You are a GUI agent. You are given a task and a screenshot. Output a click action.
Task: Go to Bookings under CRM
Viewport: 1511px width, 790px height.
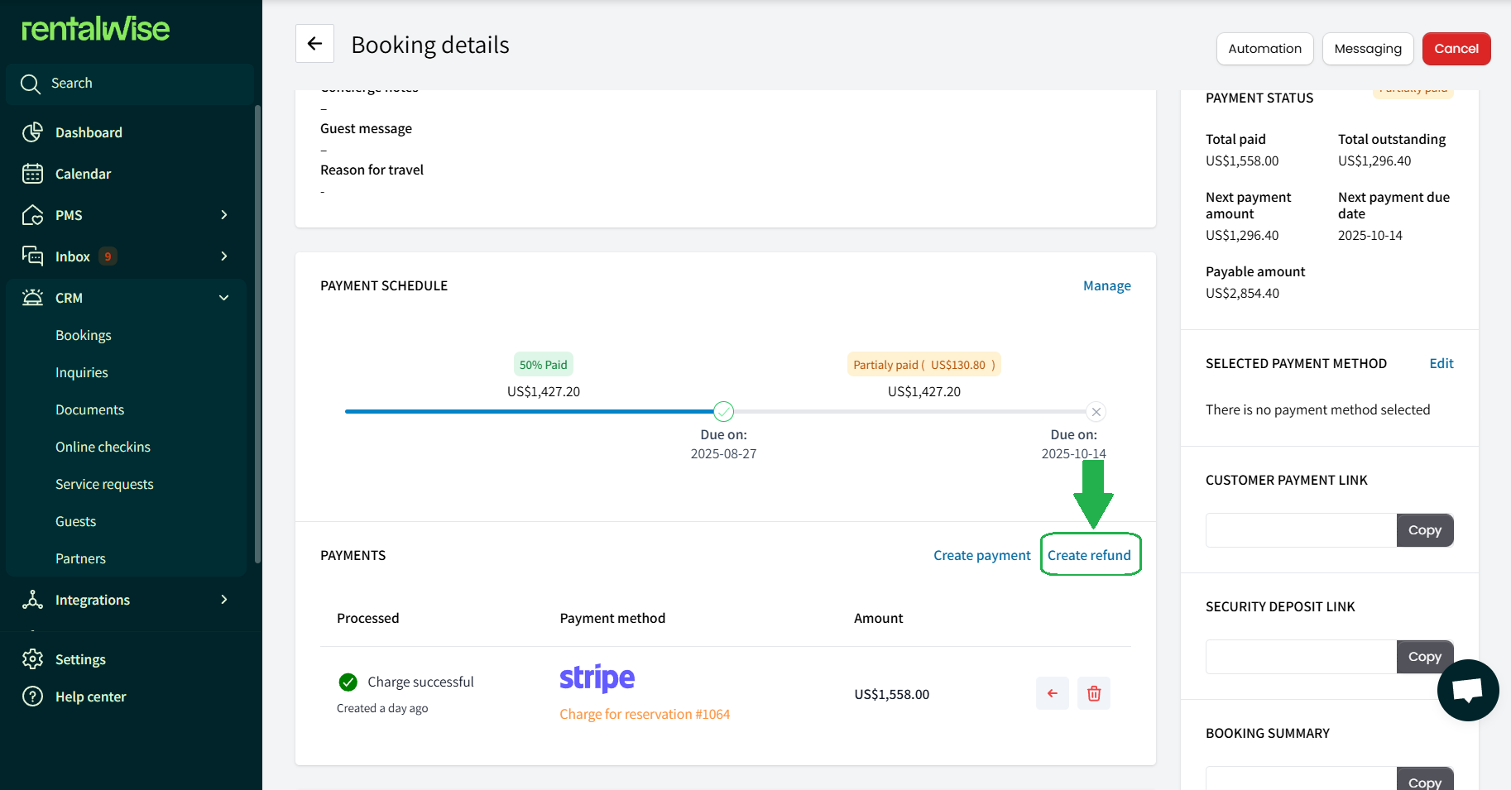click(84, 335)
